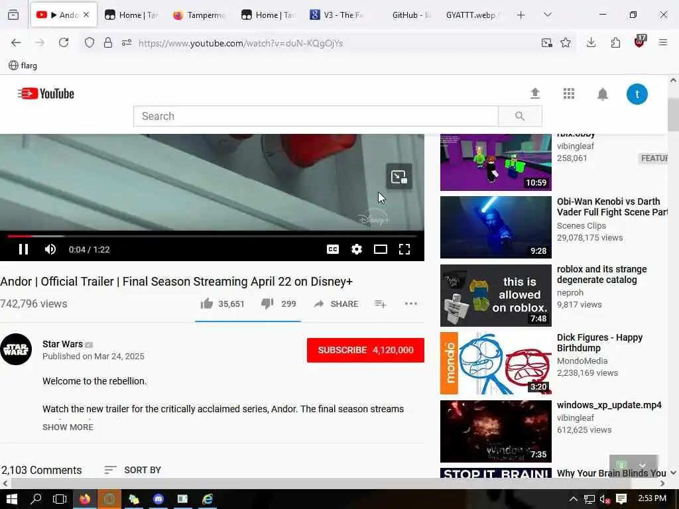Enter fullscreen on the video player
This screenshot has width=679, height=509.
coord(404,249)
